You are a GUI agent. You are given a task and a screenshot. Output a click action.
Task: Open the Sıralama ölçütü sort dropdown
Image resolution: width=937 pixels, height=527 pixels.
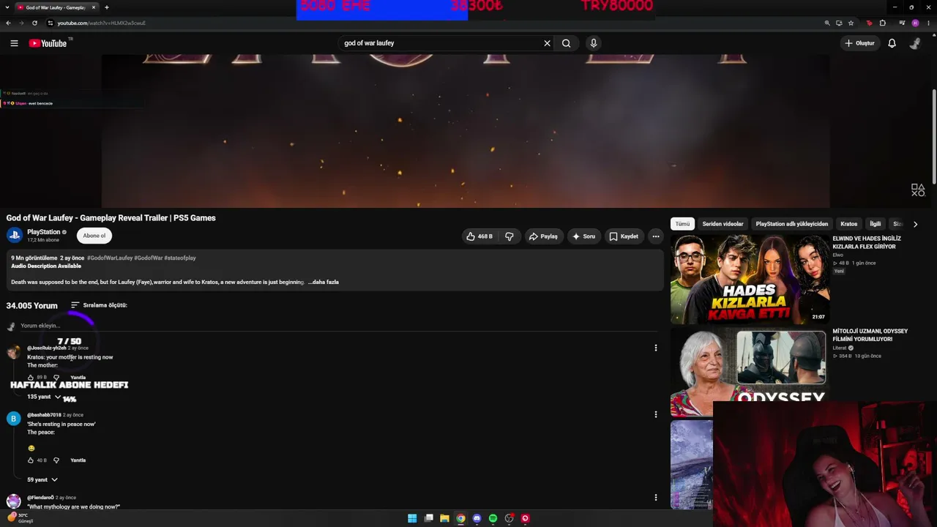pos(99,305)
